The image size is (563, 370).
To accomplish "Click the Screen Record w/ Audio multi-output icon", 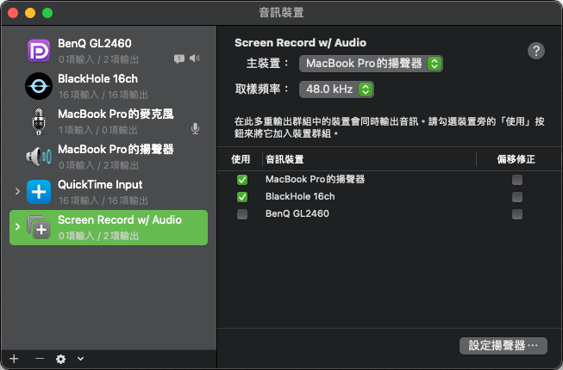I will (39, 227).
